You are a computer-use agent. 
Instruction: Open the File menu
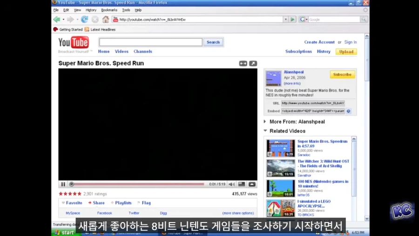[x=56, y=10]
